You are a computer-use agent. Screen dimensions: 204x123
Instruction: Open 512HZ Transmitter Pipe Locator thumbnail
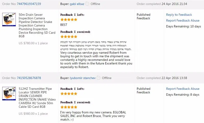point(9,94)
